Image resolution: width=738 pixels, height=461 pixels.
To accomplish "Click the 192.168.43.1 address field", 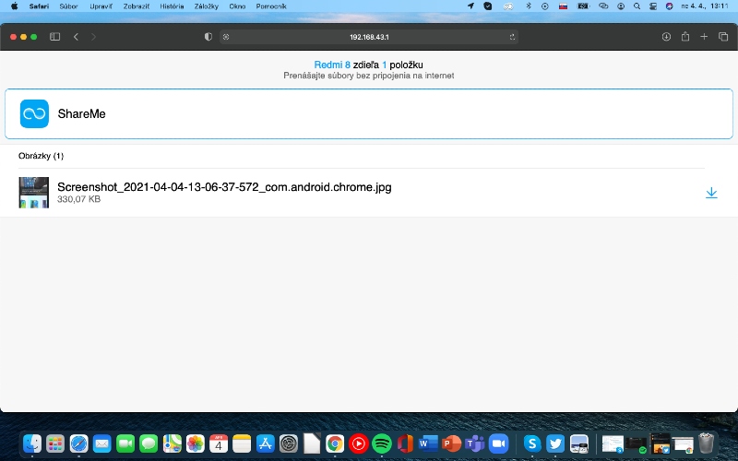I will 369,37.
